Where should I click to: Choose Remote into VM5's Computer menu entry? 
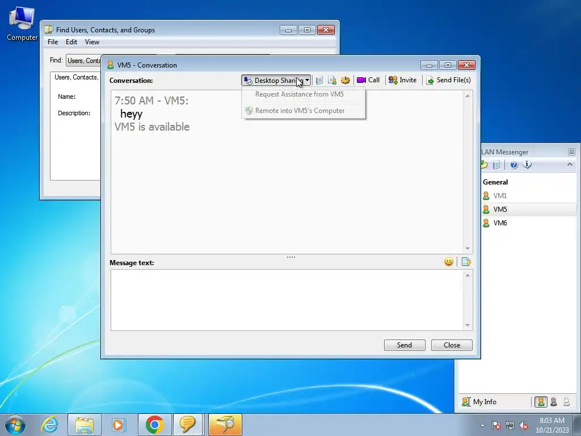[x=300, y=111]
